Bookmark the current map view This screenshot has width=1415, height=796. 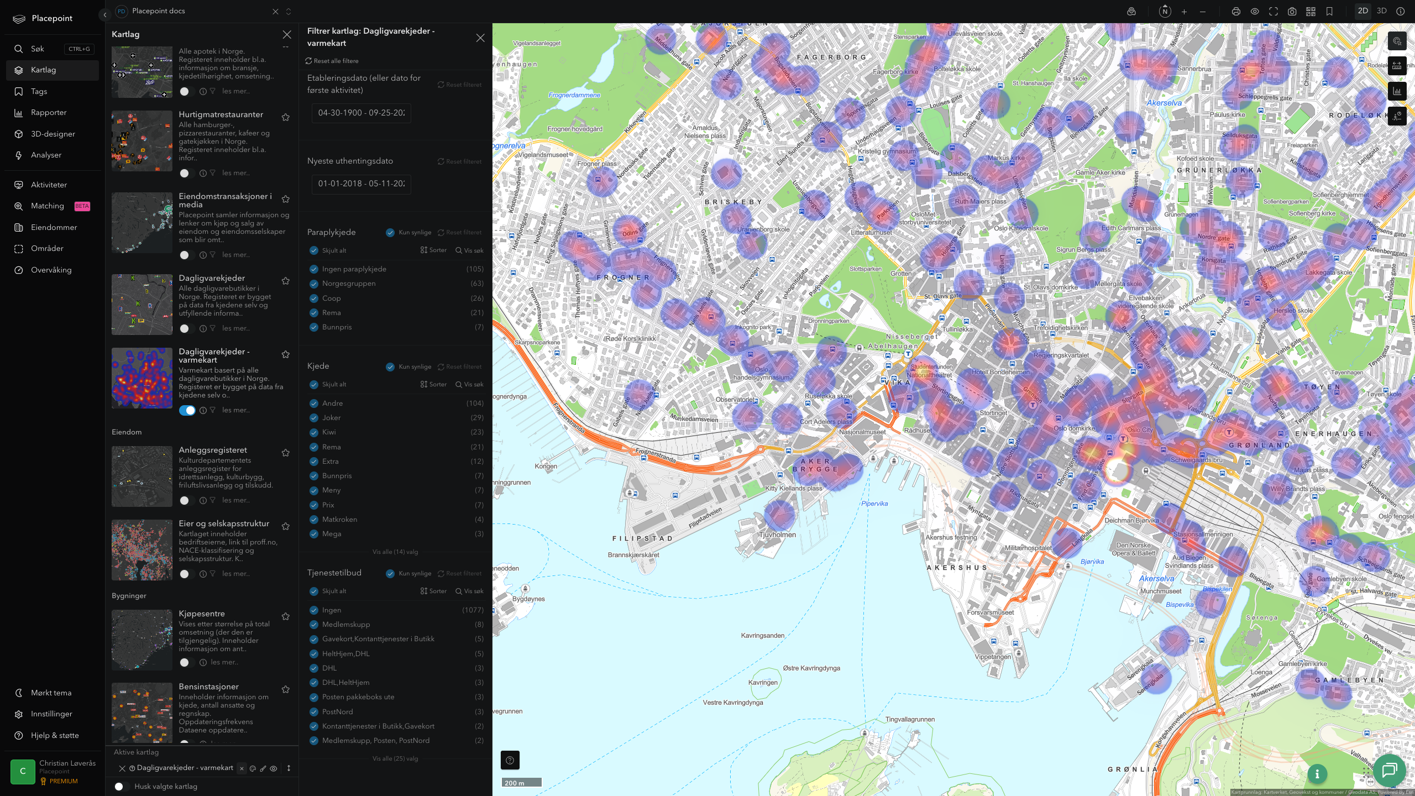tap(1329, 12)
